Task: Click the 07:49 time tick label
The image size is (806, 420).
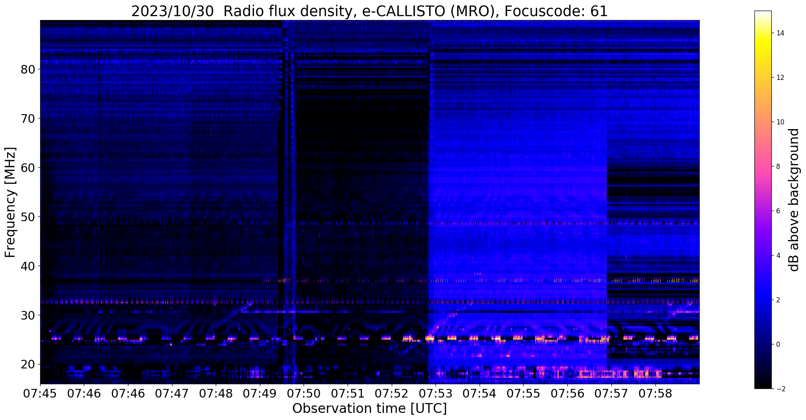Action: pyautogui.click(x=260, y=394)
